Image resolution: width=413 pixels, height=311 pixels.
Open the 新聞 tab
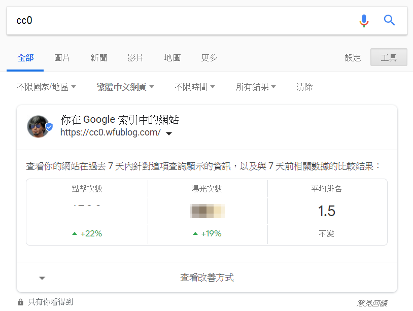(99, 58)
